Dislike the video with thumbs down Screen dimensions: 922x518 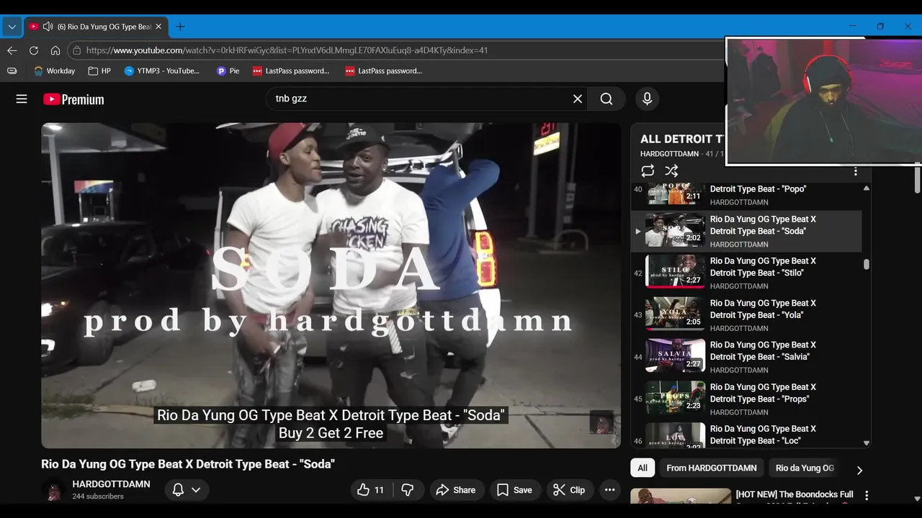[408, 490]
